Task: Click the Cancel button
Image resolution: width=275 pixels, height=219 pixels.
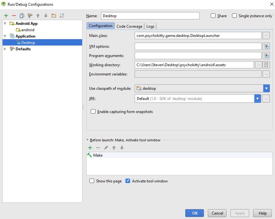Action: [x=217, y=213]
